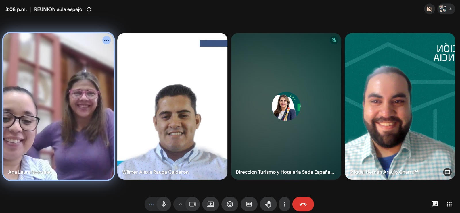Open audio settings dots beside microphone

151,204
